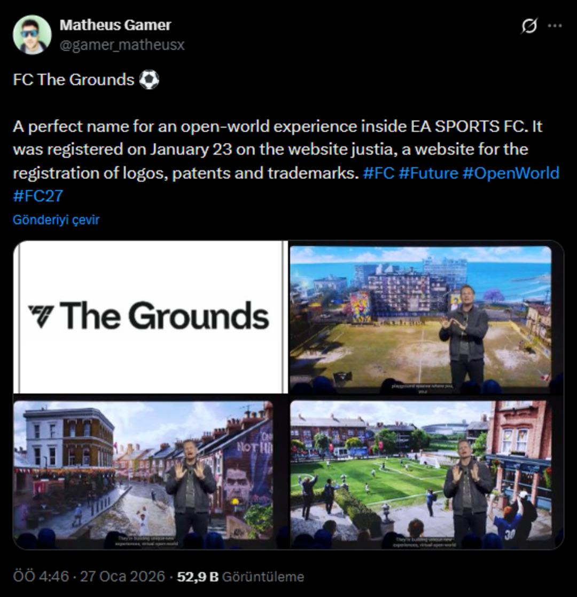Open the #FC hashtag
This screenshot has height=597, width=577.
coord(379,173)
